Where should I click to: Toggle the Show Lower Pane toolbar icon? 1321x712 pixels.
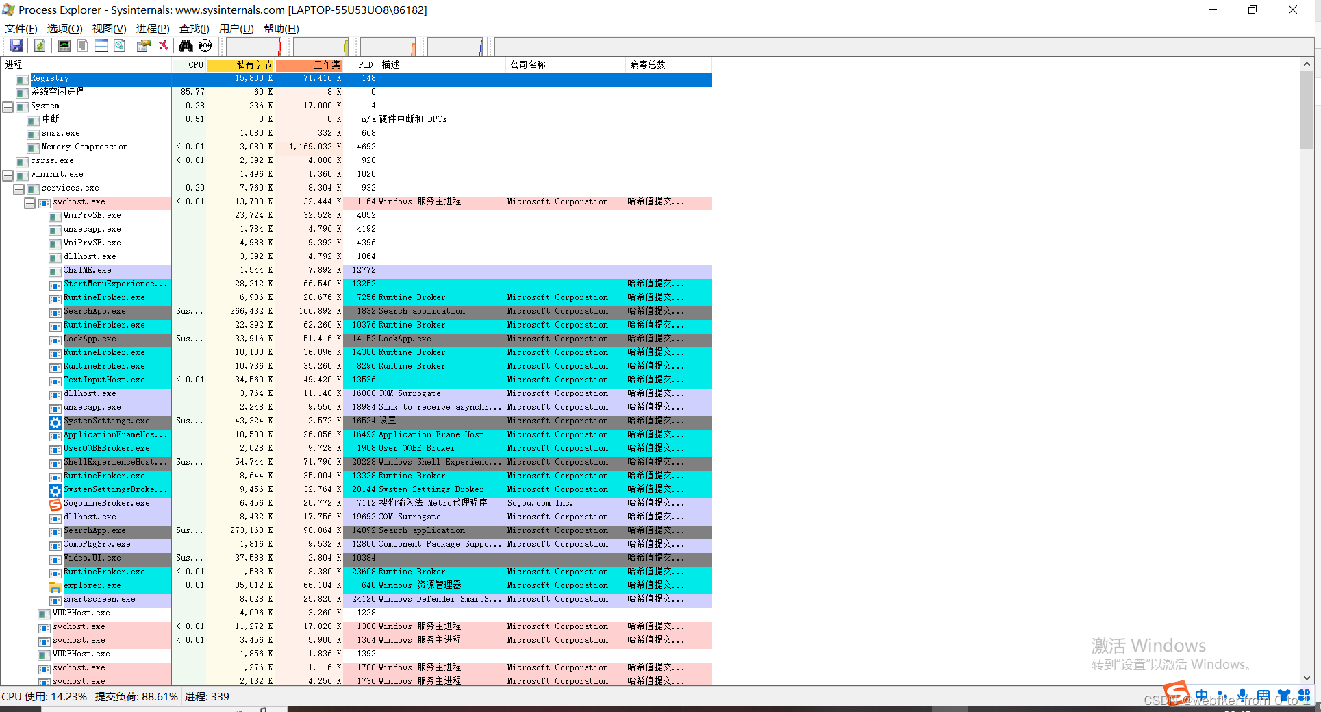point(101,46)
